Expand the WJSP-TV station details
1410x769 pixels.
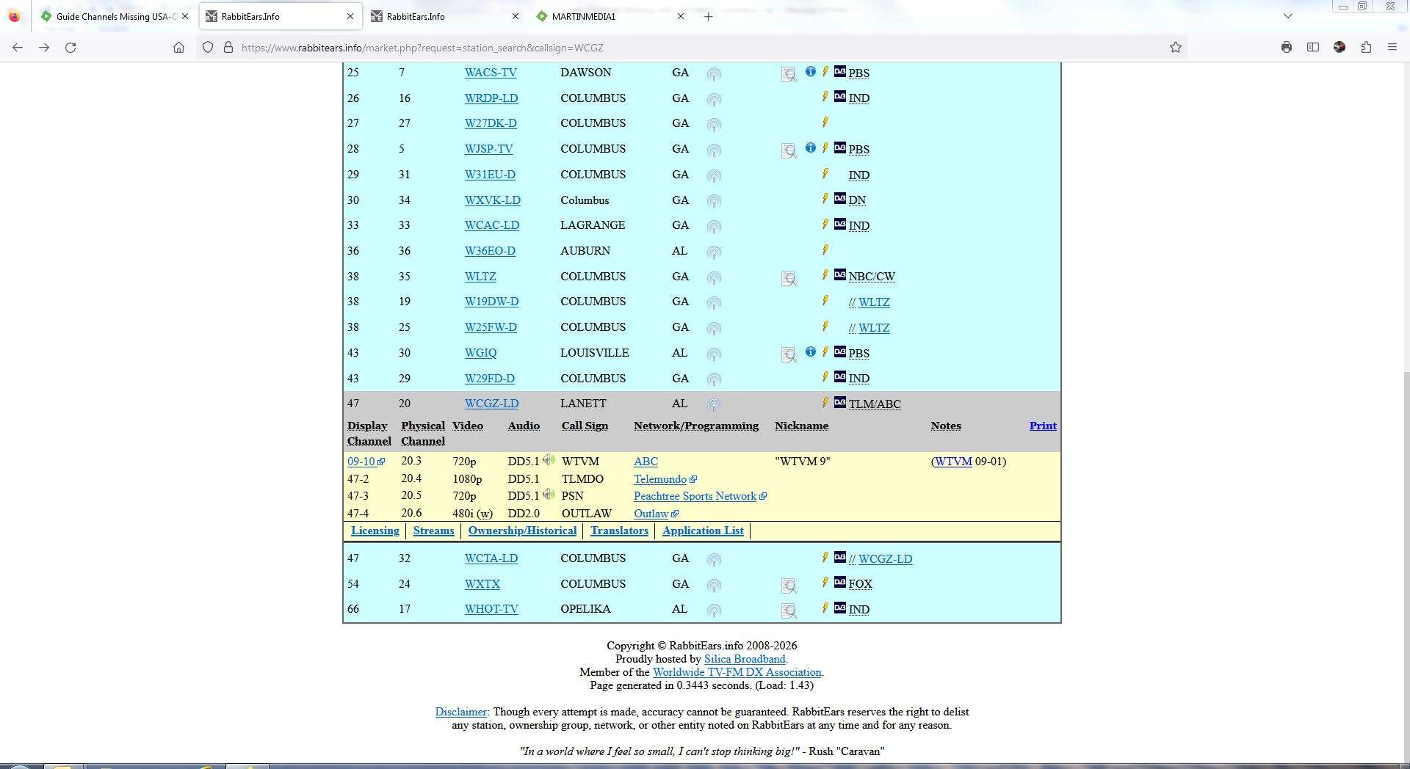click(488, 149)
